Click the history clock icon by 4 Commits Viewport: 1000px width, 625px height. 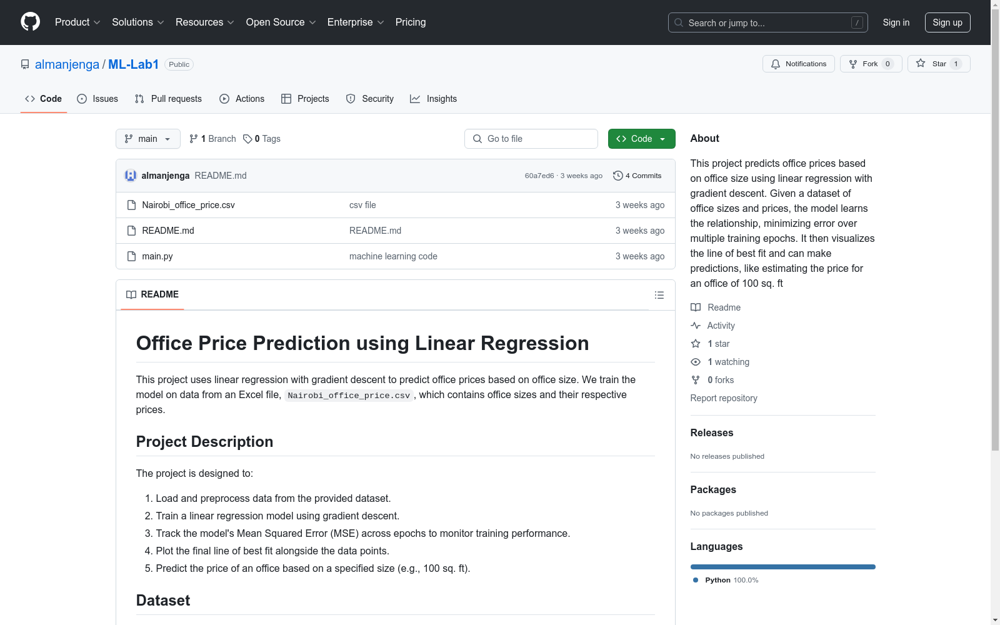(x=618, y=176)
